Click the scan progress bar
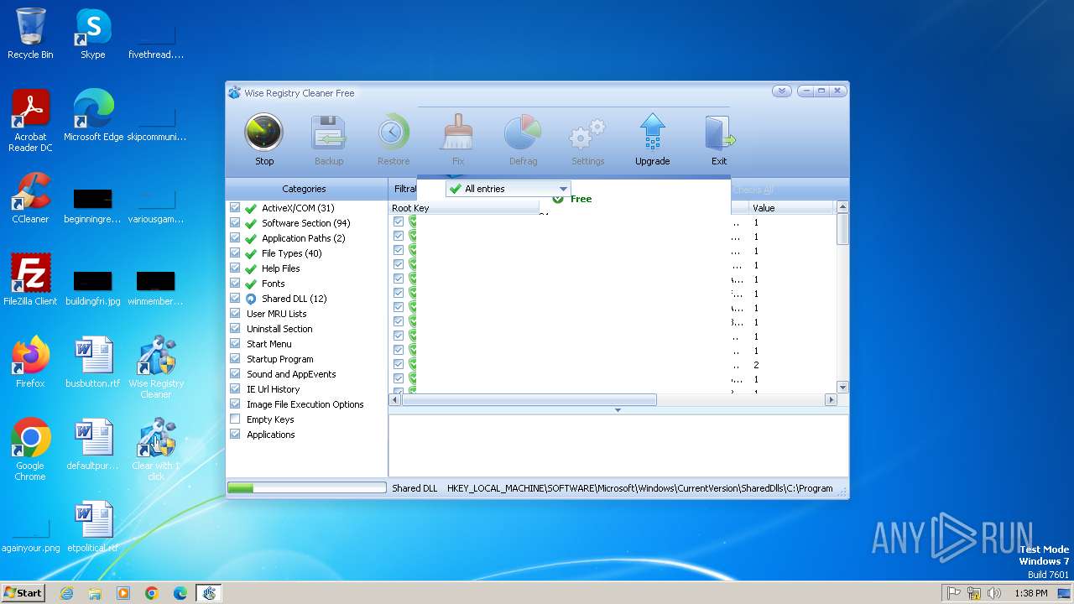1074x604 pixels. (307, 487)
